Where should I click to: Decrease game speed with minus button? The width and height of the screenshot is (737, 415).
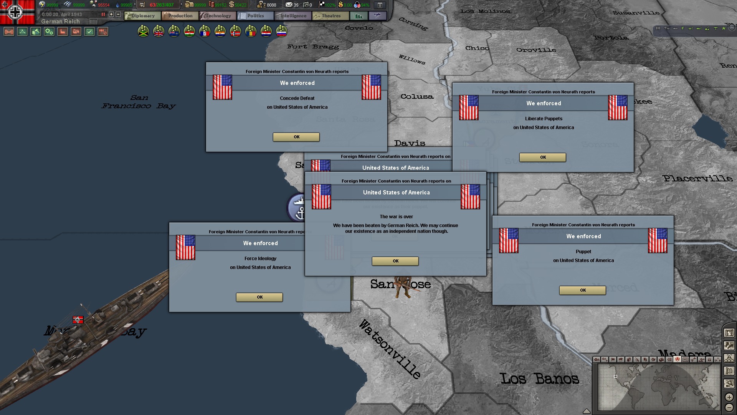[x=118, y=14]
